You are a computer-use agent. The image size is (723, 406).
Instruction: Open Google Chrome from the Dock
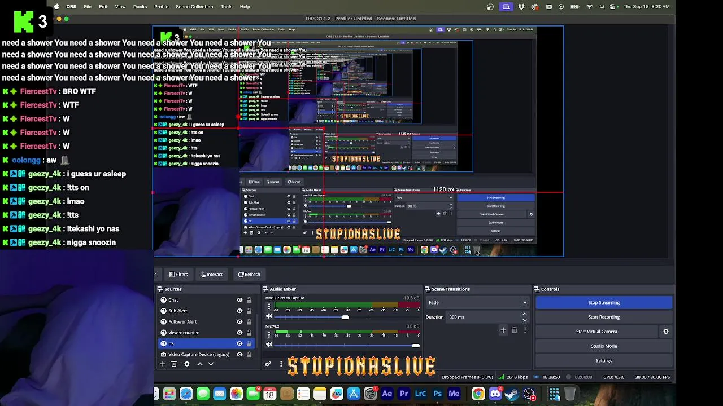tap(478, 394)
